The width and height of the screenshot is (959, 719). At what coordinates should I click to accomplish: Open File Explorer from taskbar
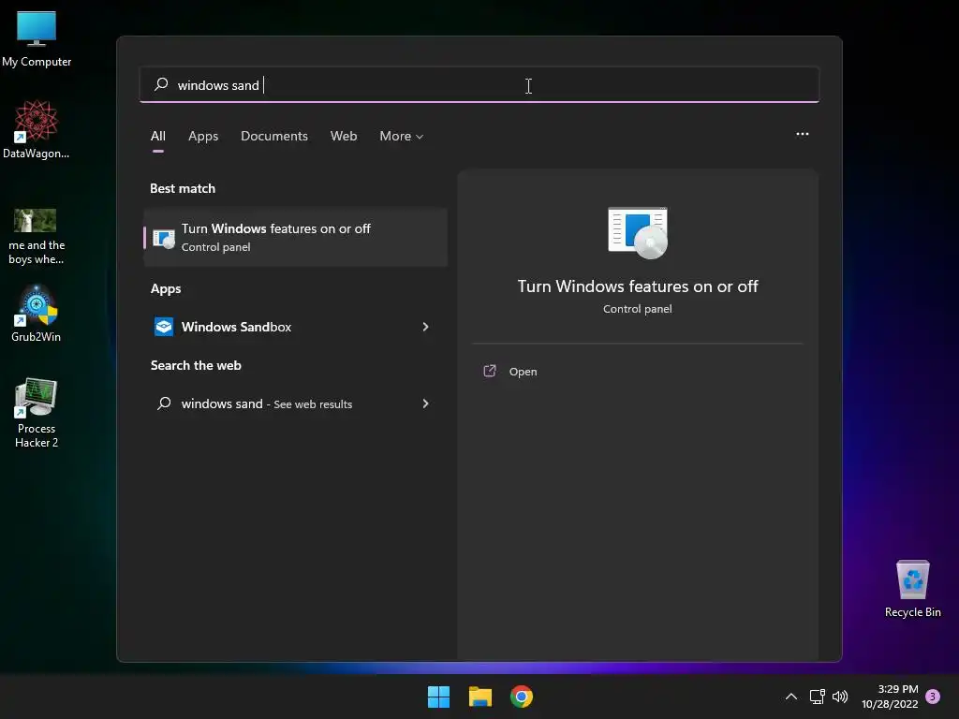click(480, 697)
